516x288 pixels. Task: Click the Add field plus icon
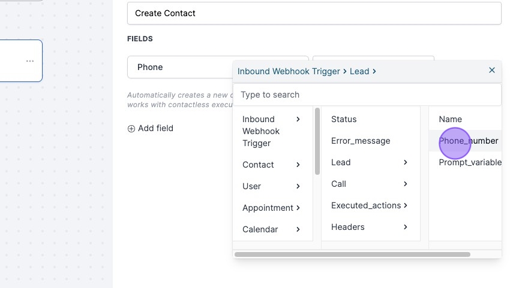pos(131,128)
